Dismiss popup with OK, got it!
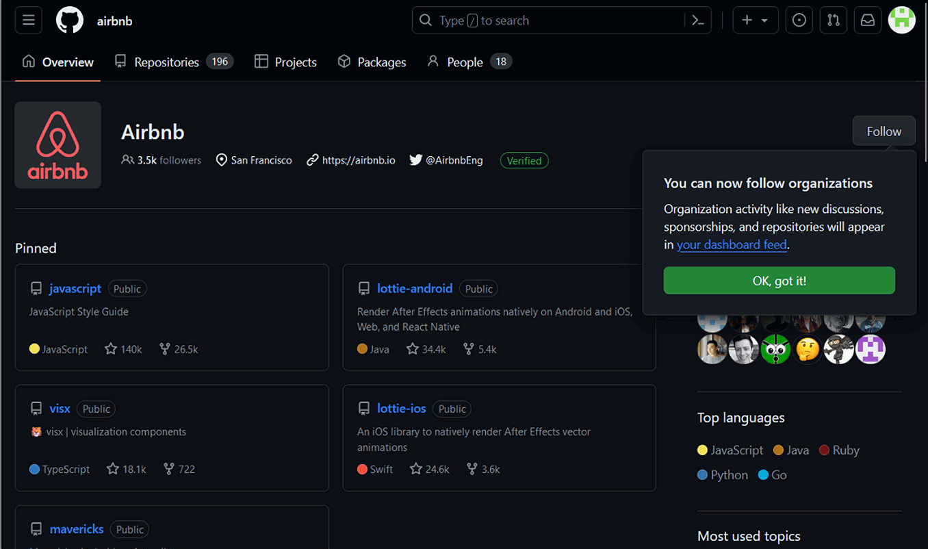This screenshot has height=549, width=928. click(x=779, y=281)
